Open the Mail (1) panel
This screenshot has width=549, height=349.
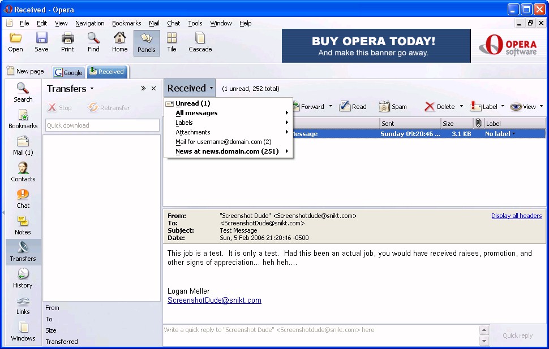(x=23, y=146)
